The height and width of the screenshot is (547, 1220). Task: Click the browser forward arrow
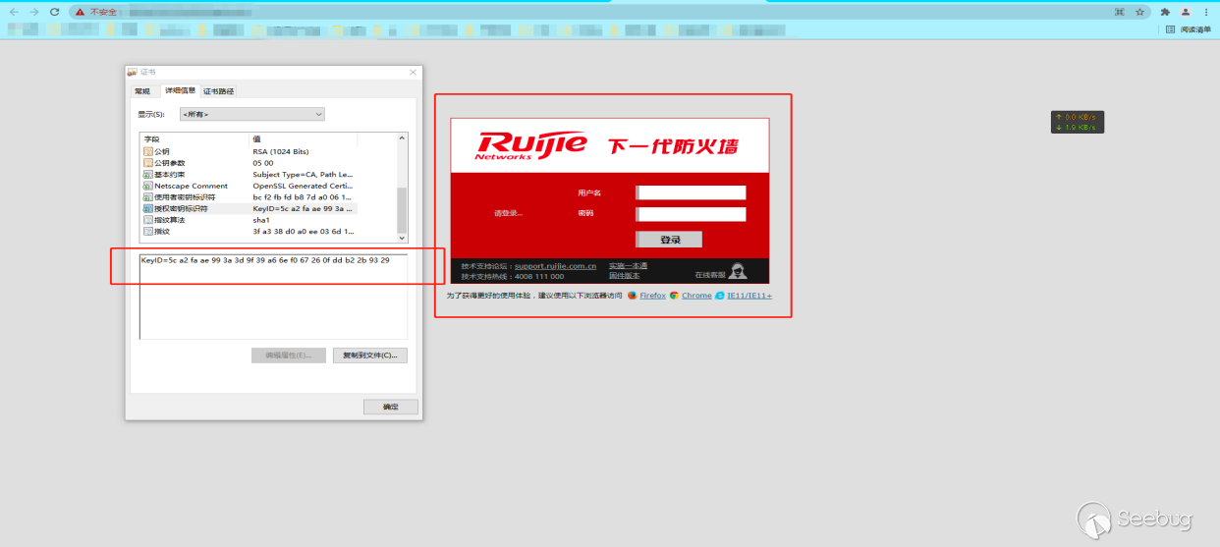coord(33,12)
